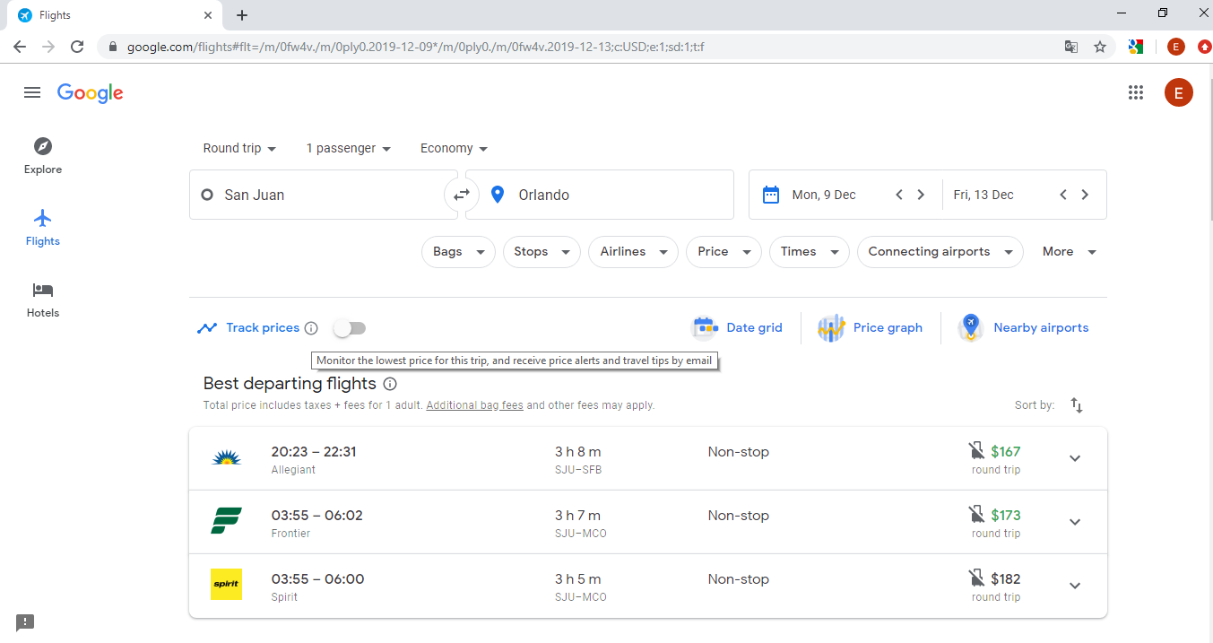Open the Additional bag fees link

point(474,405)
